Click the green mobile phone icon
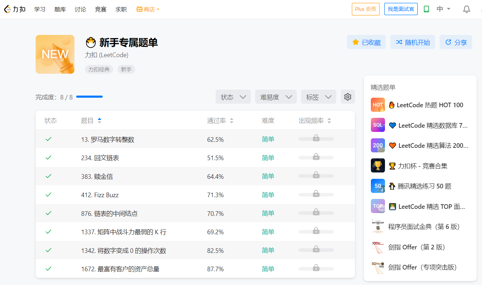The image size is (482, 285). click(x=426, y=9)
